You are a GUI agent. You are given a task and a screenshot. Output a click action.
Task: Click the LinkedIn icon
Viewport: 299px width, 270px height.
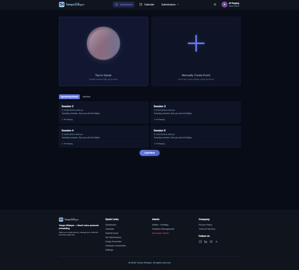206,242
